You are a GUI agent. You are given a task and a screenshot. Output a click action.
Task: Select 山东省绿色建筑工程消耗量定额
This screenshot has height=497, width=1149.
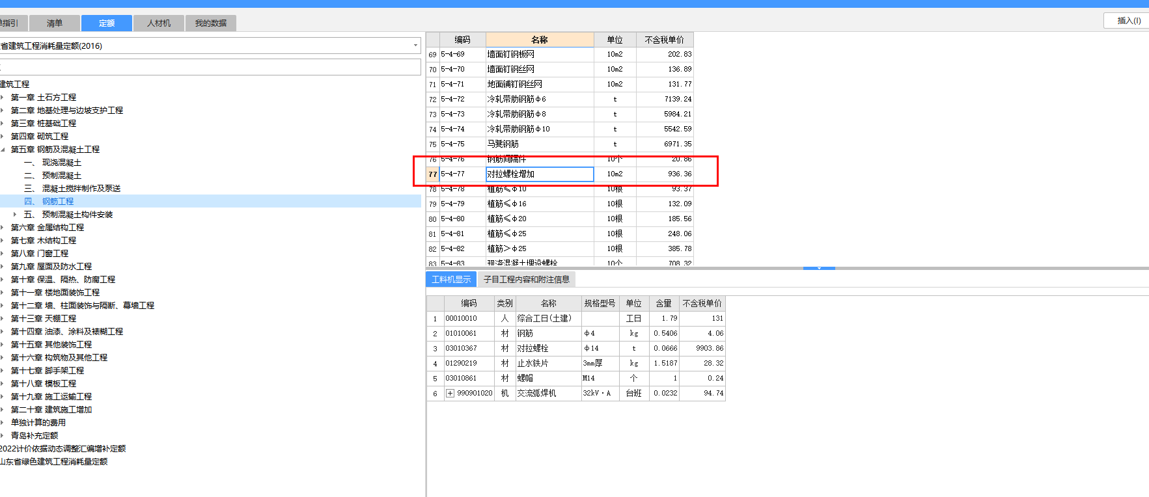[54, 462]
